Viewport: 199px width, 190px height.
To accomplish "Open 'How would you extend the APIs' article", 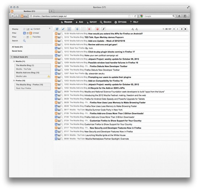I will click(x=115, y=34).
